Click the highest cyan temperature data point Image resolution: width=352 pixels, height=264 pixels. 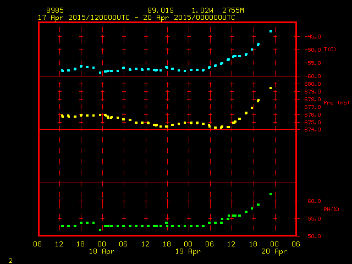[271, 31]
